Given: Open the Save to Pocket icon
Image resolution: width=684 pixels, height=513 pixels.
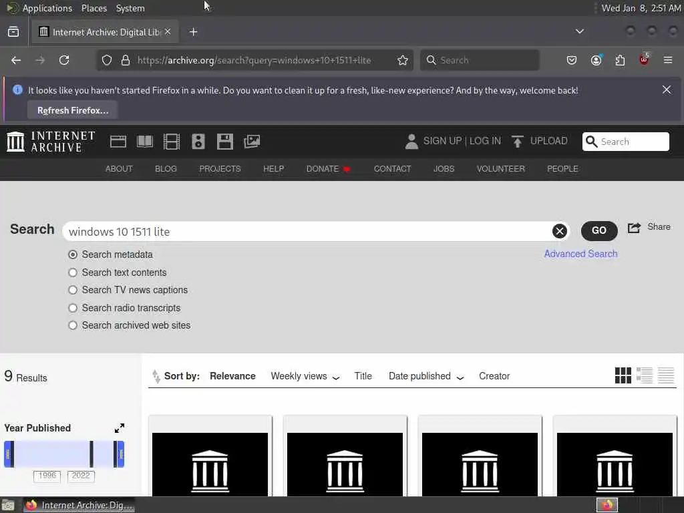Looking at the screenshot, I should click(572, 59).
